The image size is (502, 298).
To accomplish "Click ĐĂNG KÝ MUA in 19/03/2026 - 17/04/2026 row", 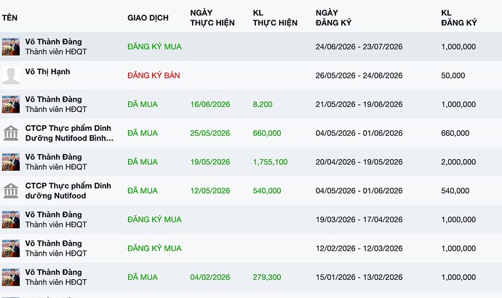I will (x=154, y=220).
